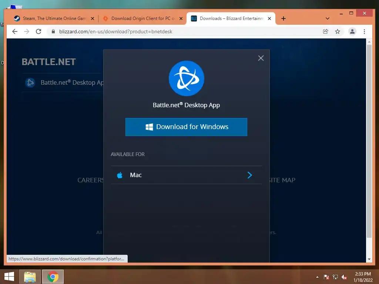379x284 pixels.
Task: Open File Explorer from the taskbar
Action: [x=30, y=277]
